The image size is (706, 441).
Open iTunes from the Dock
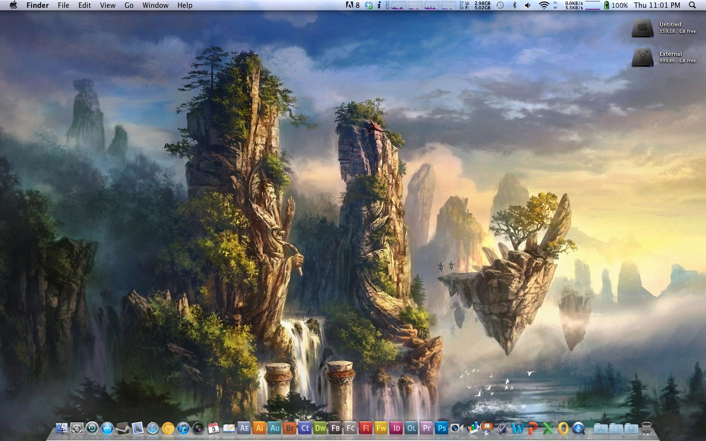(183, 428)
